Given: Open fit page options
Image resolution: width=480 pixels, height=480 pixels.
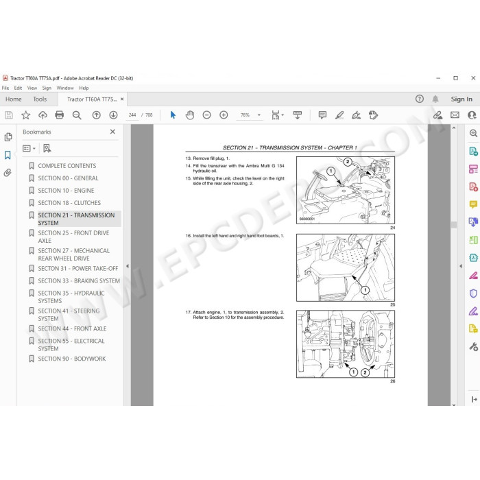Looking at the screenshot, I should tap(278, 115).
